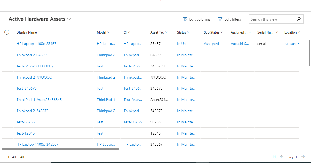This screenshot has height=163, width=311.
Task: Open Aarushi S... assigned user link
Action: point(240,44)
